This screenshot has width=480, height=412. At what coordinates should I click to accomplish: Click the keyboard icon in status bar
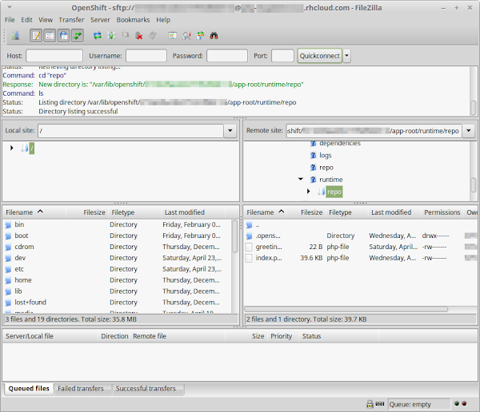tap(379, 404)
